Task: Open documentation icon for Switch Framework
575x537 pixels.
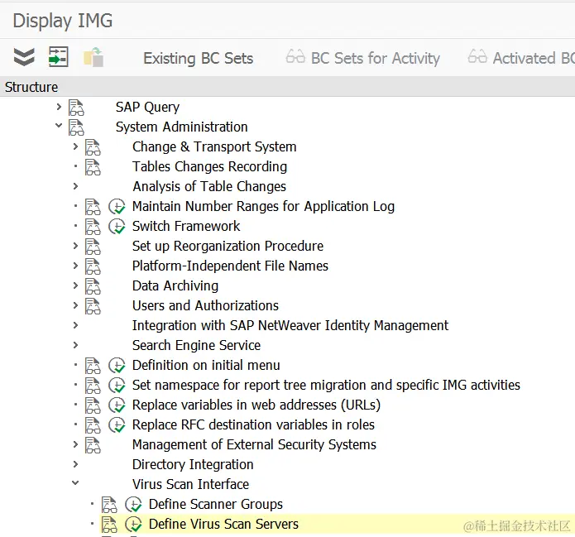Action: pyautogui.click(x=93, y=227)
